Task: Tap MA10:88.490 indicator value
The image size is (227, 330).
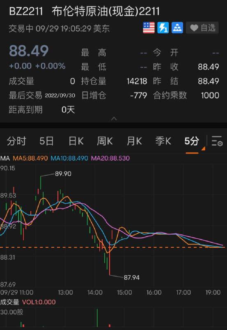Action: coord(69,158)
